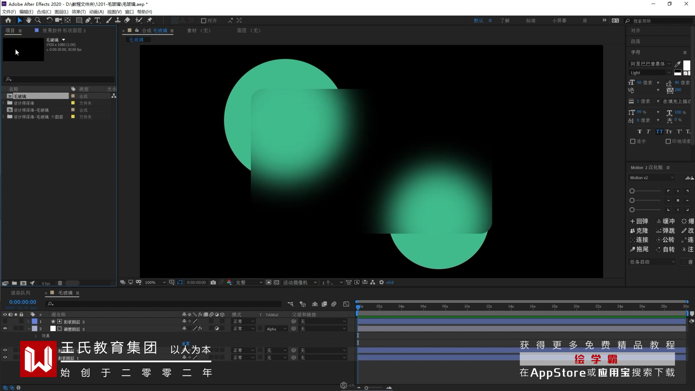Click the trash icon in project panel
The height and width of the screenshot is (391, 695).
pos(60,283)
